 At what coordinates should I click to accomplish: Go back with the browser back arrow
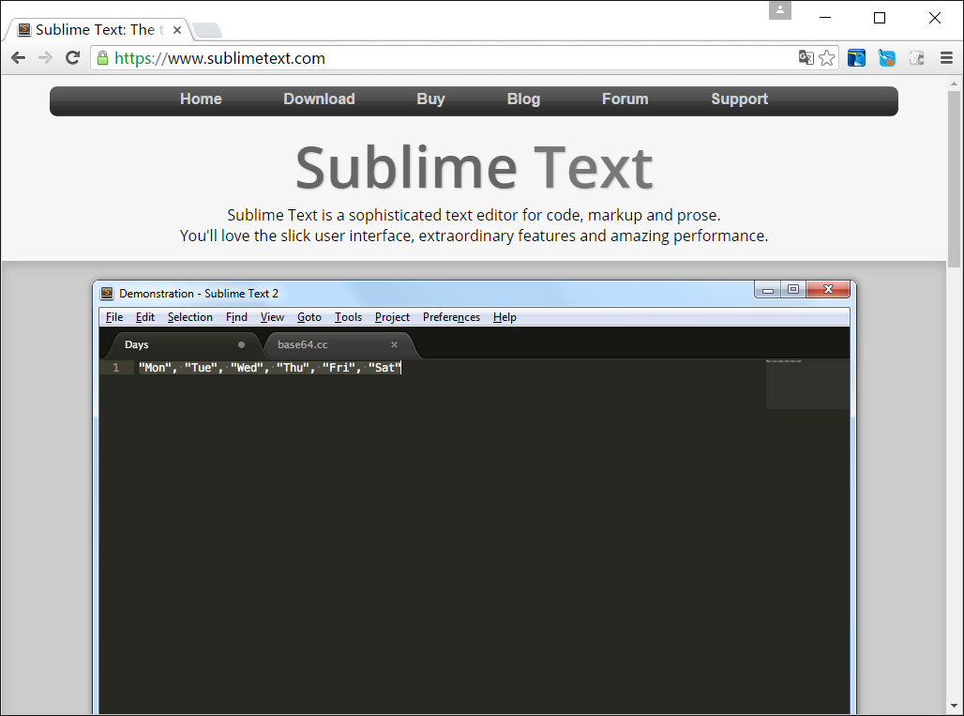[19, 58]
